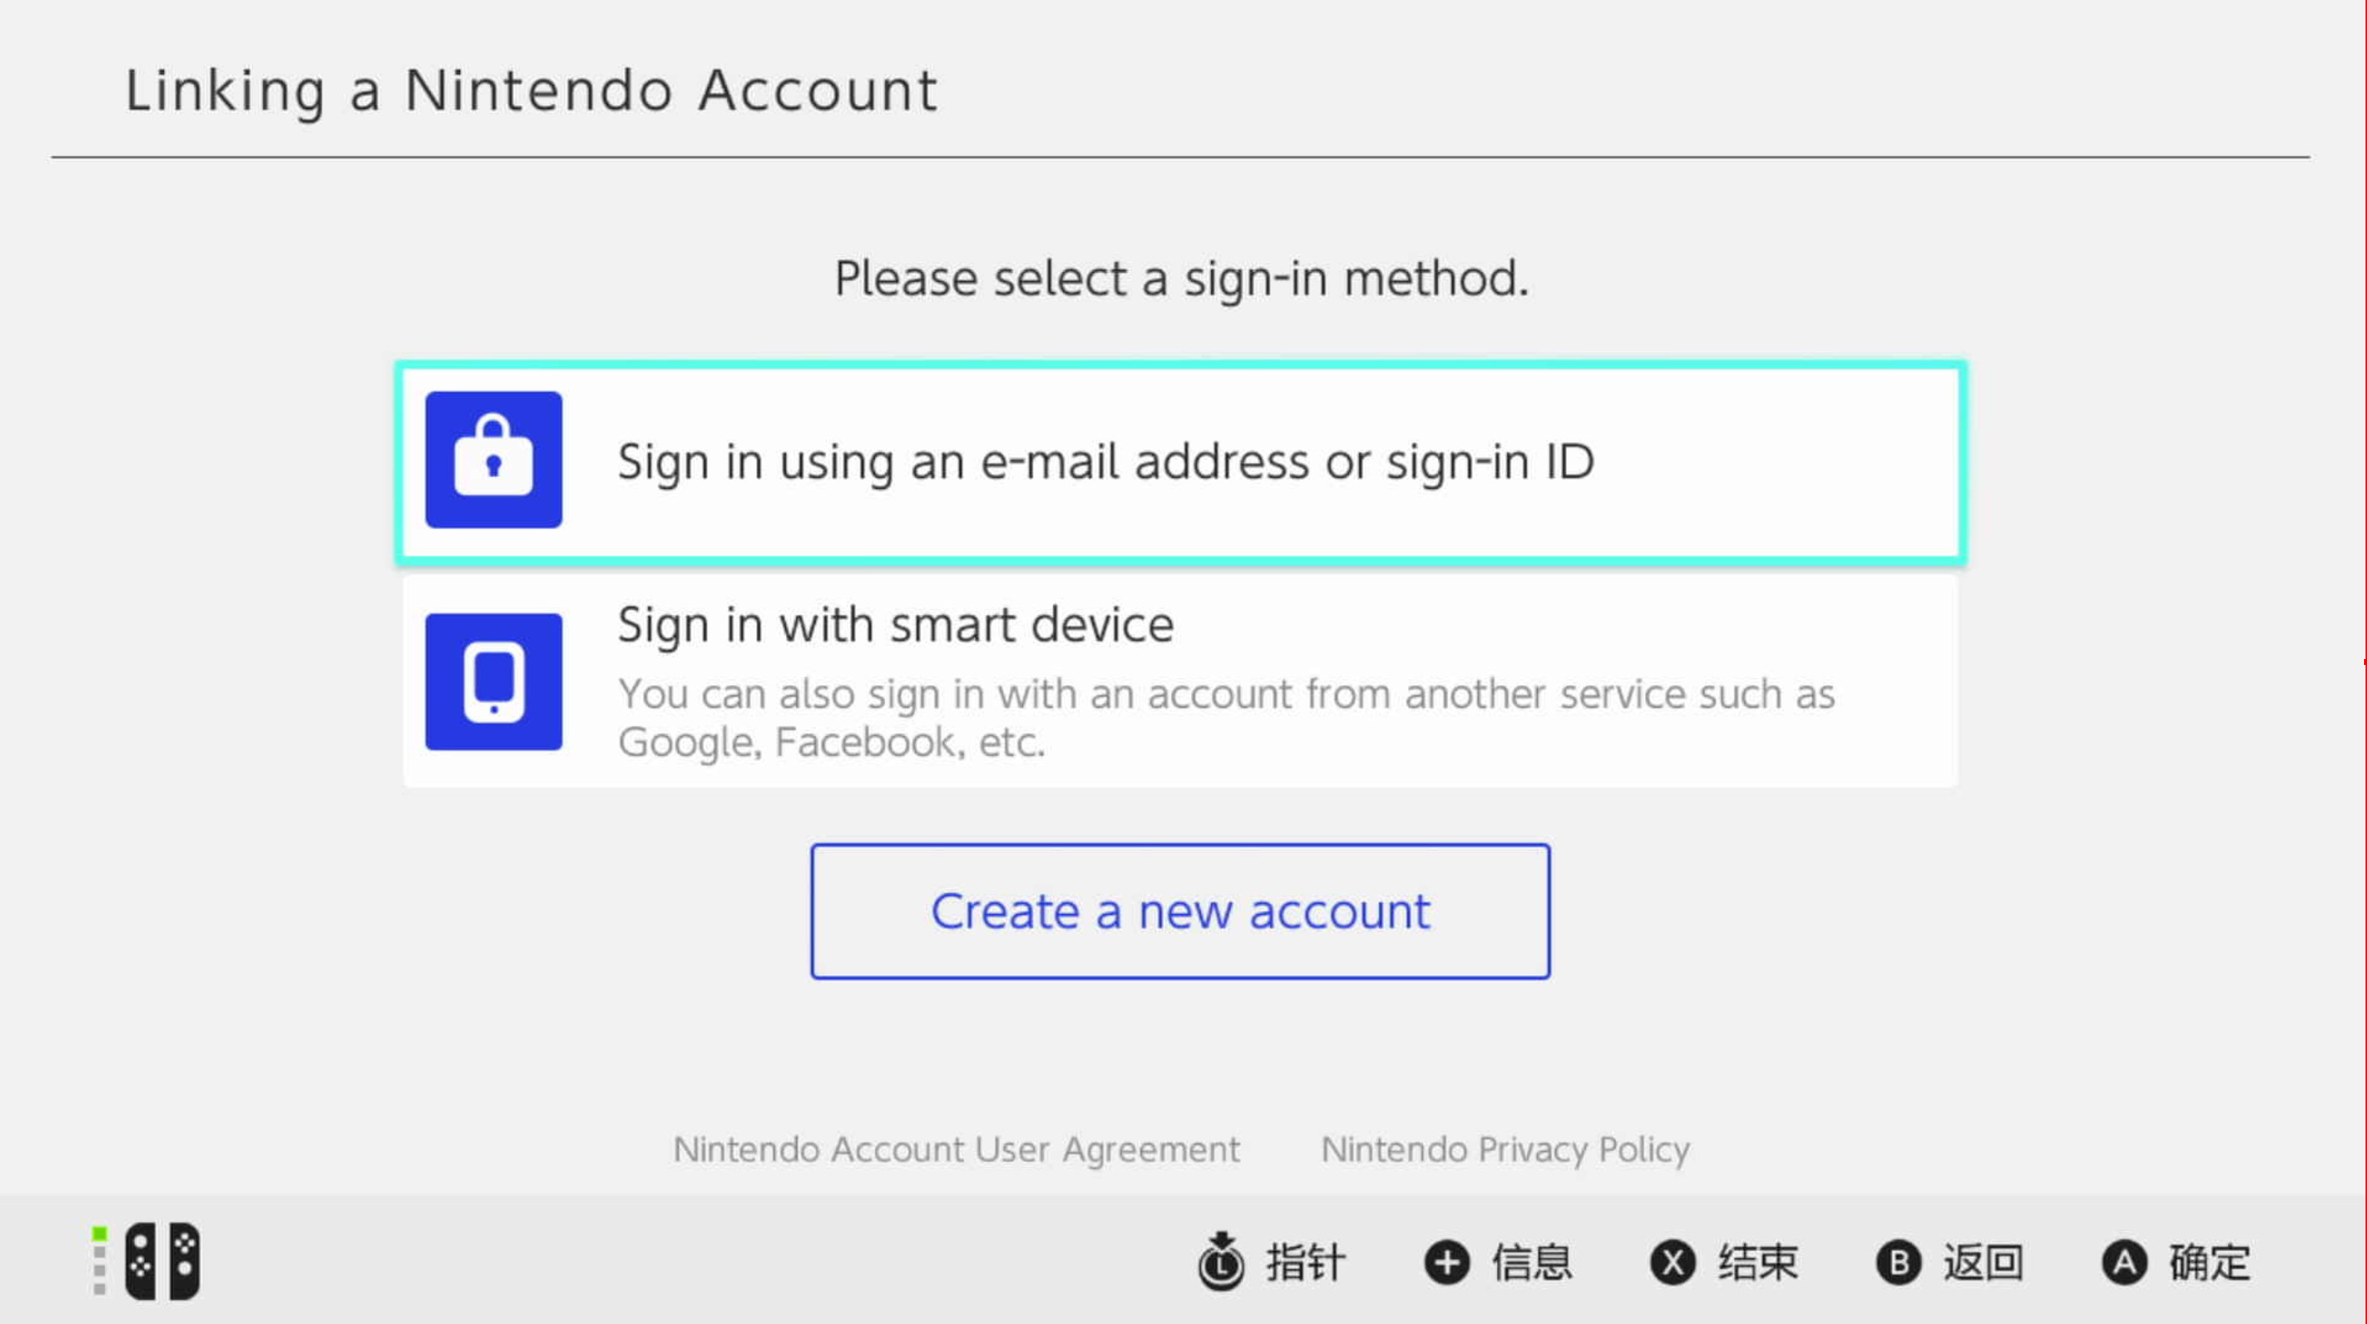The width and height of the screenshot is (2367, 1324).
Task: Click the blue padlock icon
Action: (494, 459)
